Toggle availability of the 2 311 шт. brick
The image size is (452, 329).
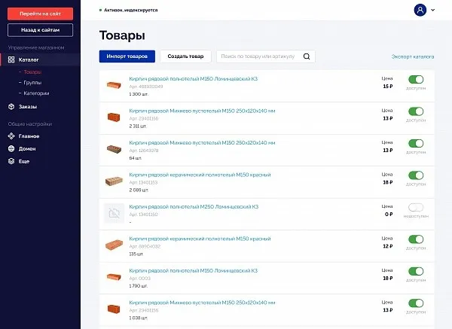click(416, 111)
